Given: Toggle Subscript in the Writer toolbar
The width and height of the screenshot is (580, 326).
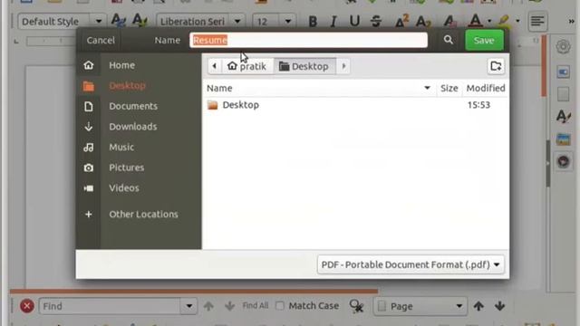Looking at the screenshot, I should click(x=423, y=22).
